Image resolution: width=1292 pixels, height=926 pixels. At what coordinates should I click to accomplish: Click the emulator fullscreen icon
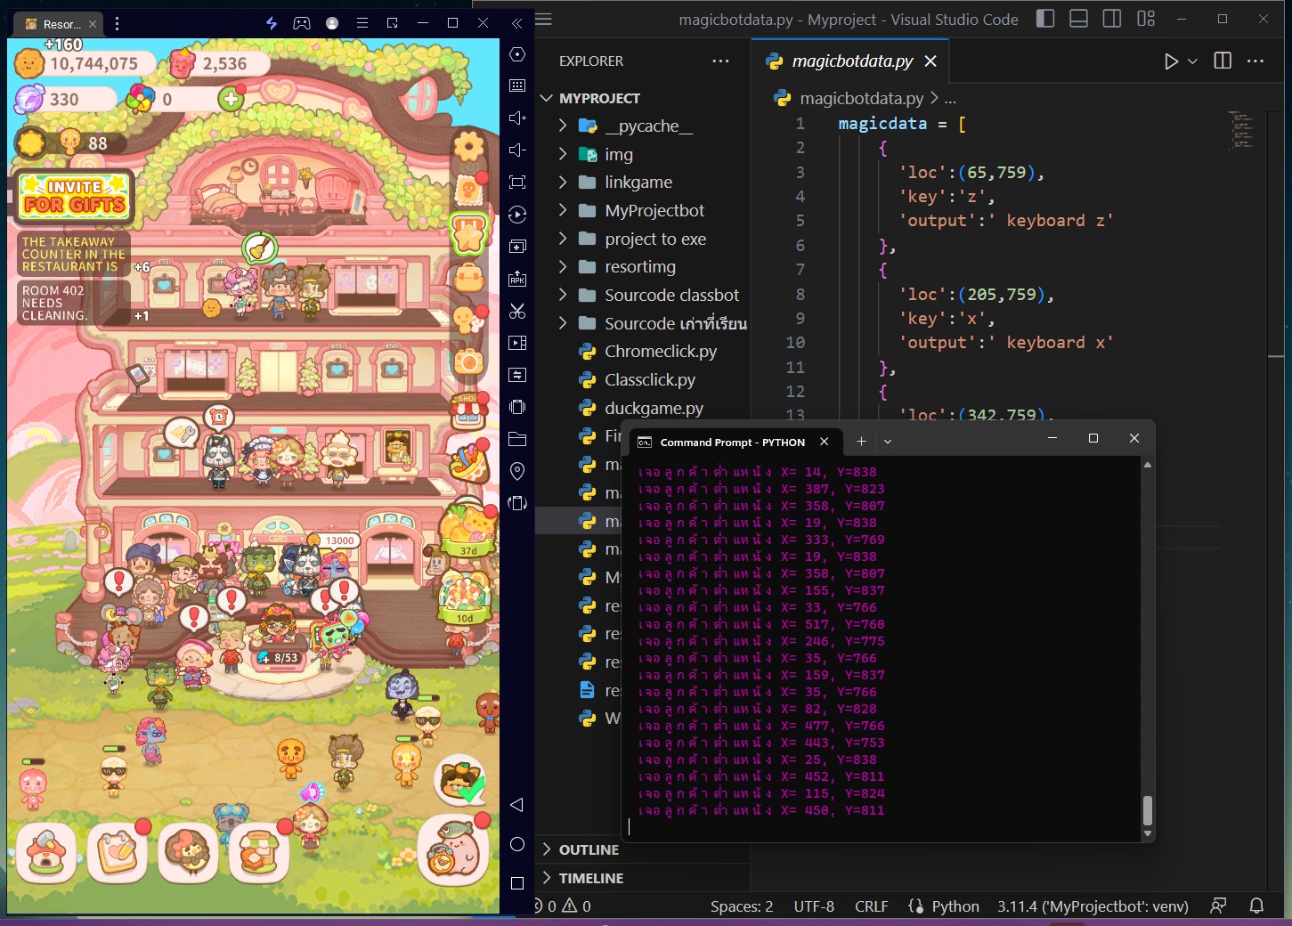coord(517,183)
